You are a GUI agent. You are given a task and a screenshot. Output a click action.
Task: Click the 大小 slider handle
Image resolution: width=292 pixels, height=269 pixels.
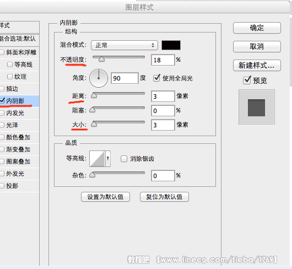[94, 124]
